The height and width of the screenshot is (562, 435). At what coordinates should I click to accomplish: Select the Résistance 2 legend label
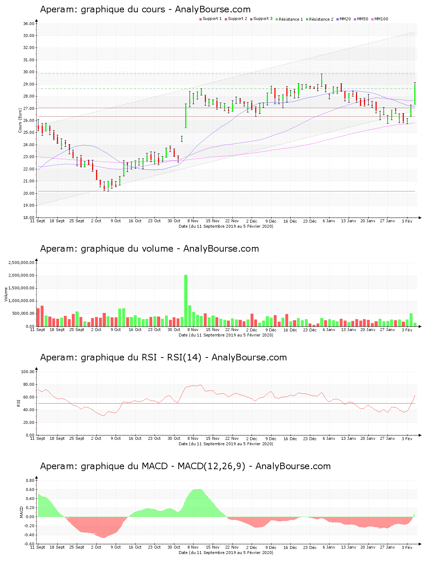tap(321, 19)
